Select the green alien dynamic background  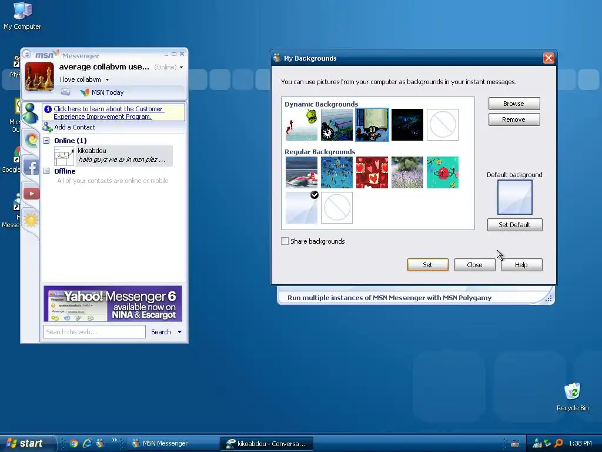pos(302,125)
